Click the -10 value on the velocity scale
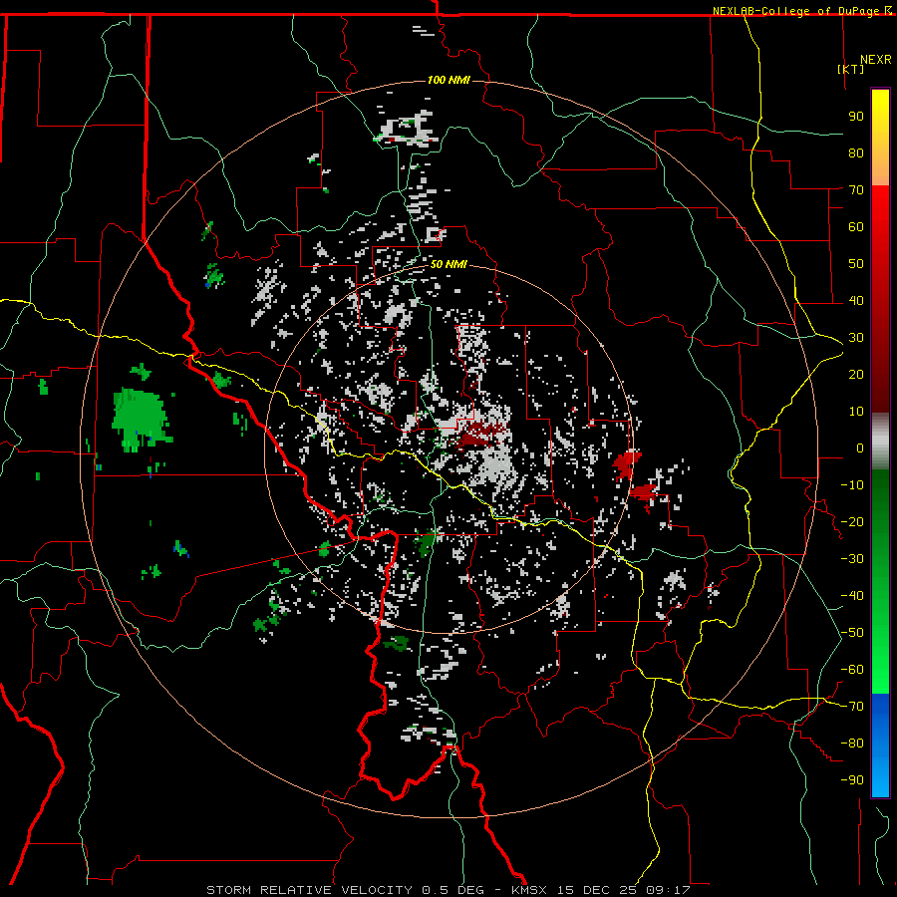This screenshot has width=897, height=897. click(x=852, y=485)
